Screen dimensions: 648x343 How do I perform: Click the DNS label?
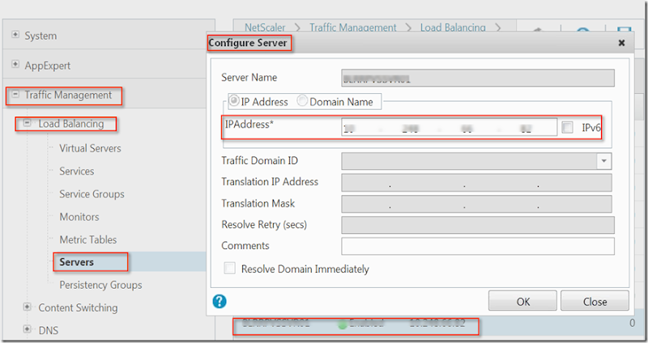(49, 330)
